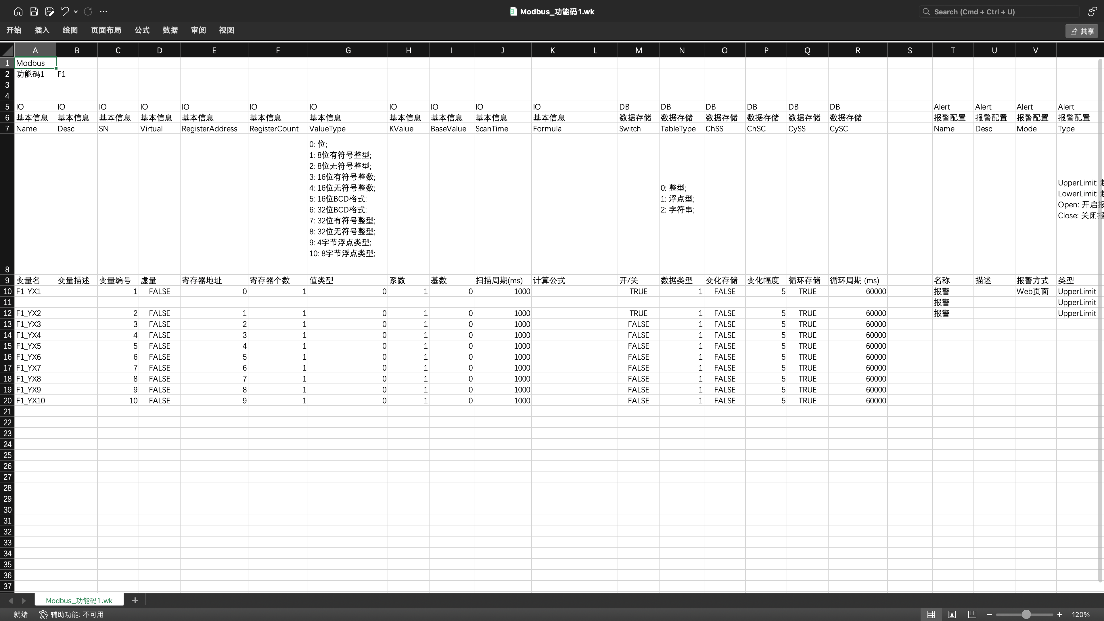Click the Save As pencil-disk icon

pyautogui.click(x=50, y=11)
